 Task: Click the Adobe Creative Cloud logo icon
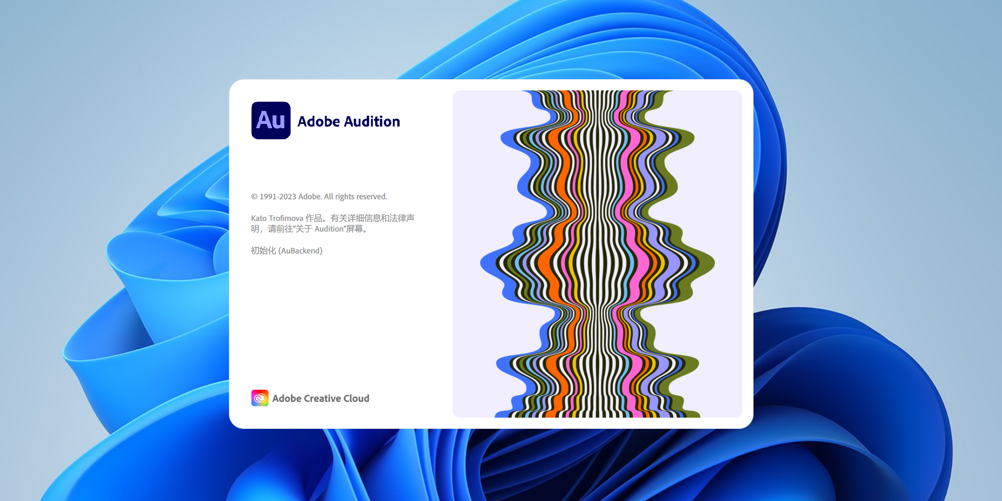[260, 398]
